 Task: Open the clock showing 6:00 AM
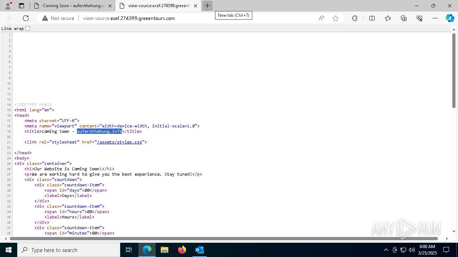click(x=427, y=250)
